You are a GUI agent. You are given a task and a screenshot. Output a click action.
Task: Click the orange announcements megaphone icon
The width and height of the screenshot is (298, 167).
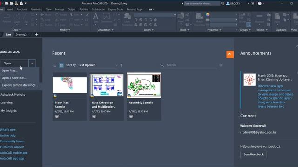pyautogui.click(x=230, y=54)
